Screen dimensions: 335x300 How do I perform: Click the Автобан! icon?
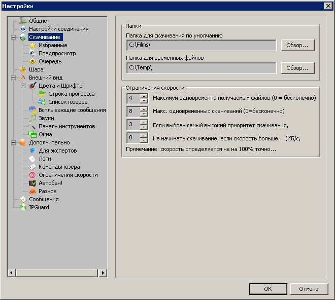pos(32,183)
